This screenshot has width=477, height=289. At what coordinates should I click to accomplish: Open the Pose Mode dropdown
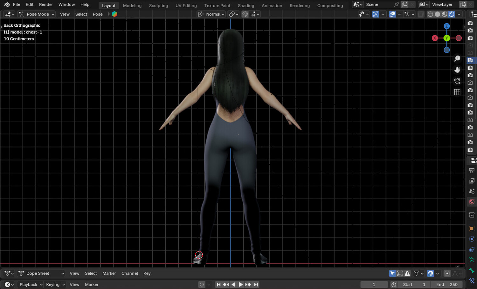(x=37, y=14)
